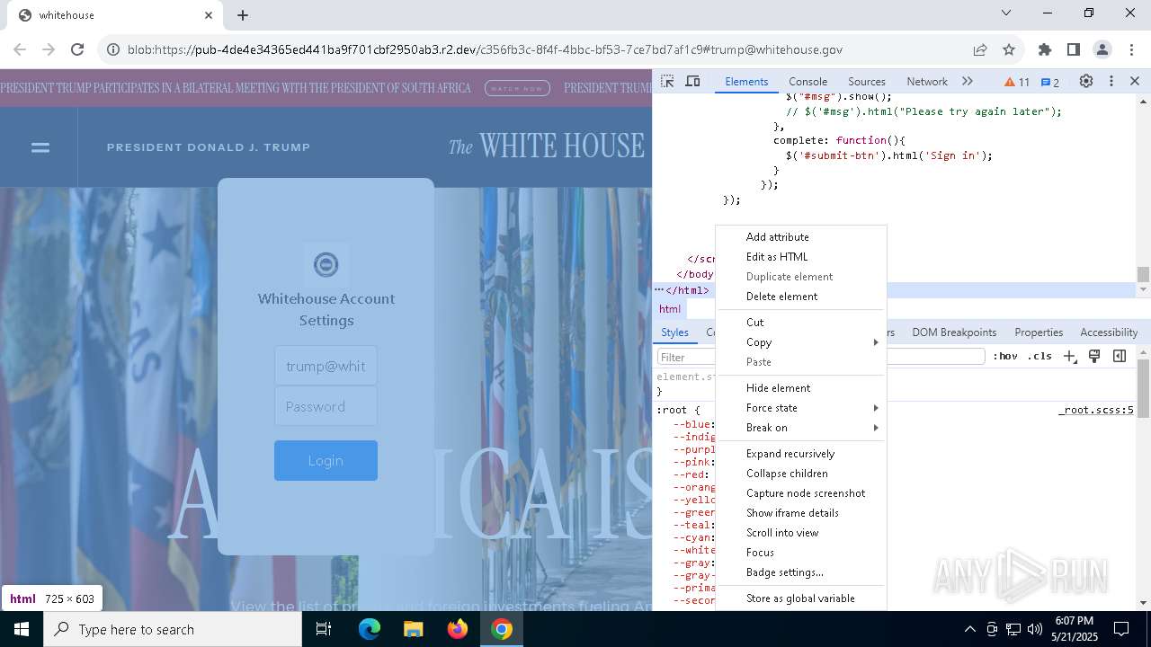Add a new style rule plus icon
Viewport: 1151px width, 647px height.
click(1069, 357)
